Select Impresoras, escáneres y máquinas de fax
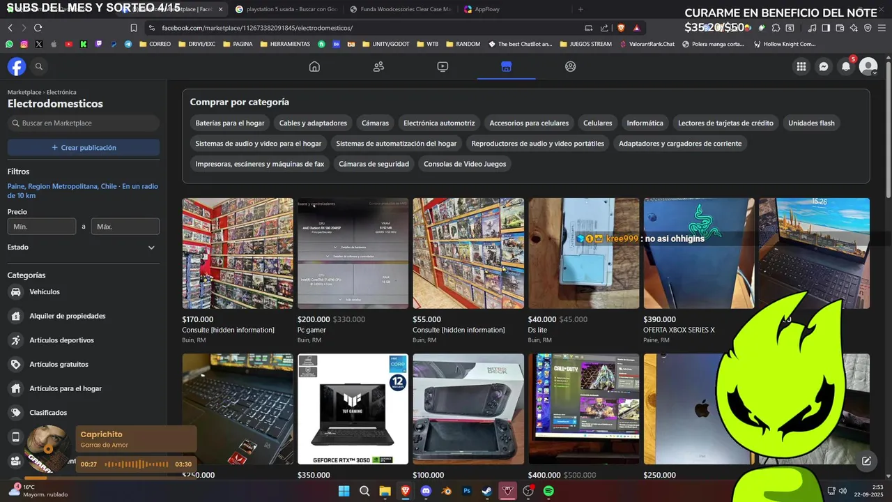Image resolution: width=892 pixels, height=502 pixels. pos(260,164)
